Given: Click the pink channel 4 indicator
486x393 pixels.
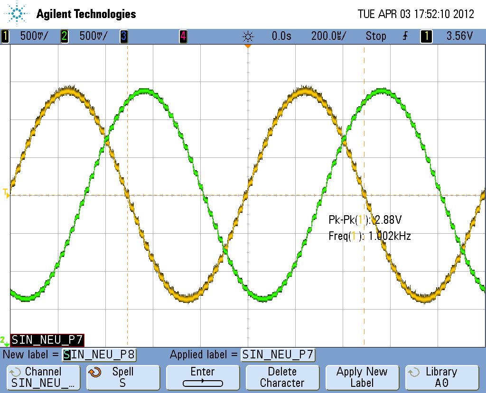Looking at the screenshot, I should (x=183, y=36).
